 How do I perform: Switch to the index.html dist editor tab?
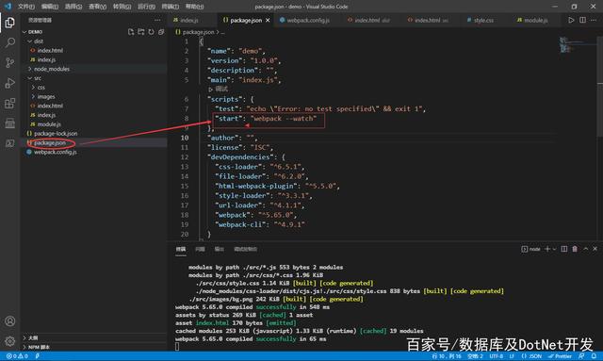point(368,21)
